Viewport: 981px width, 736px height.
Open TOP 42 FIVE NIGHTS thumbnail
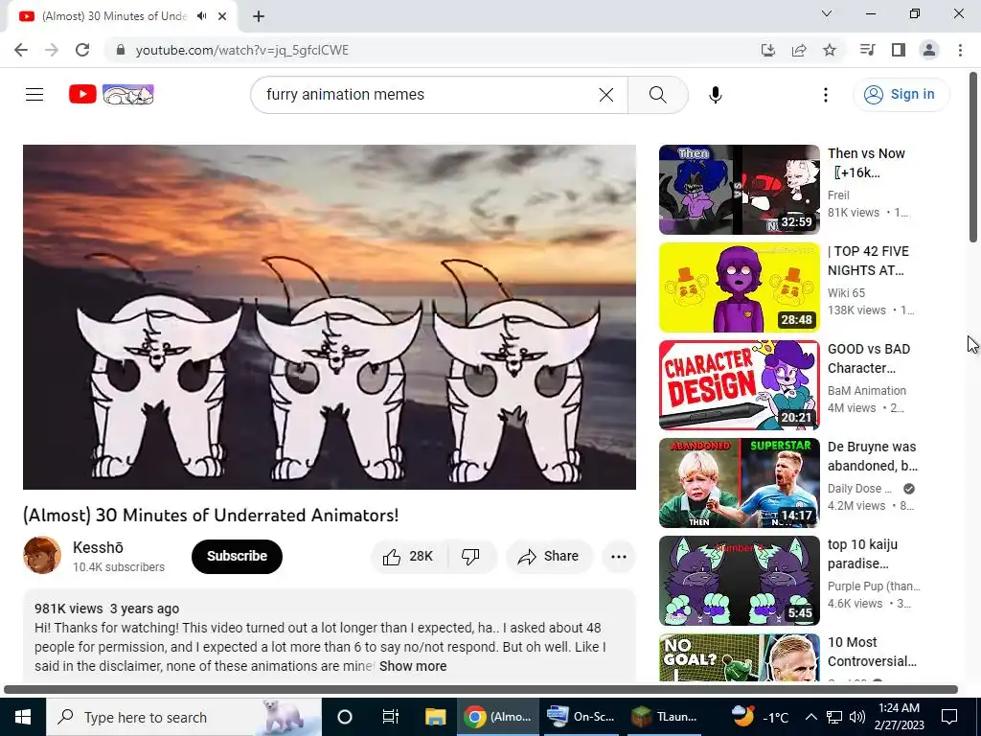[739, 287]
